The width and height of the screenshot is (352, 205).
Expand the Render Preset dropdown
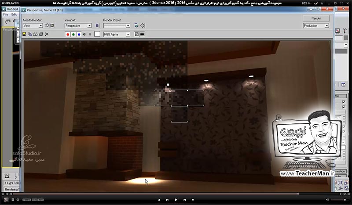point(117,26)
